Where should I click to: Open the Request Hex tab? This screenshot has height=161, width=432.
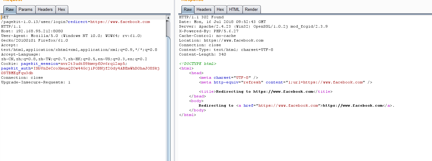pyautogui.click(x=62, y=9)
